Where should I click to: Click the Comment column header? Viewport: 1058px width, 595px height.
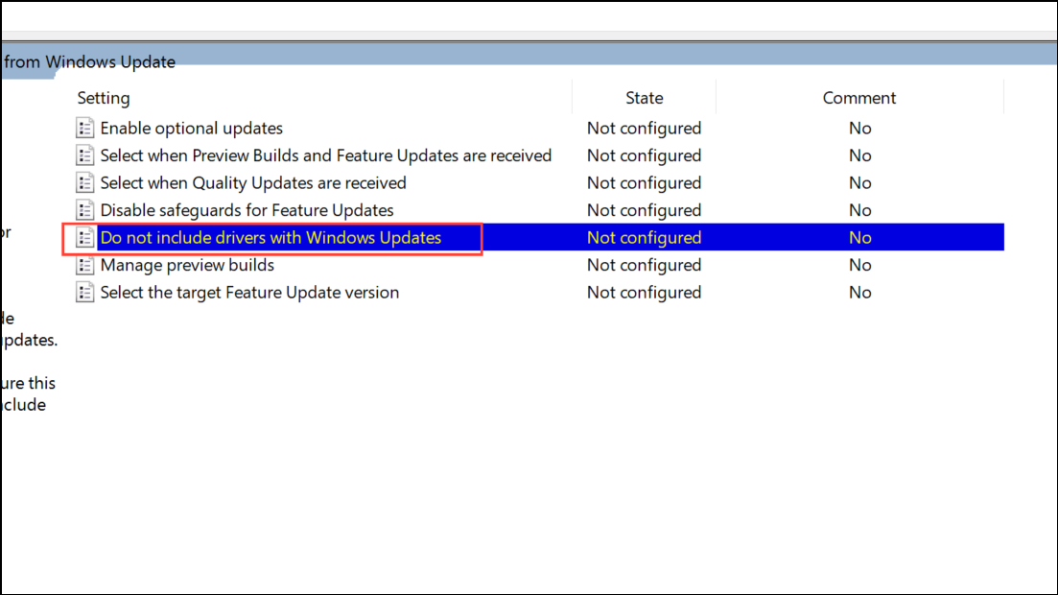[858, 98]
